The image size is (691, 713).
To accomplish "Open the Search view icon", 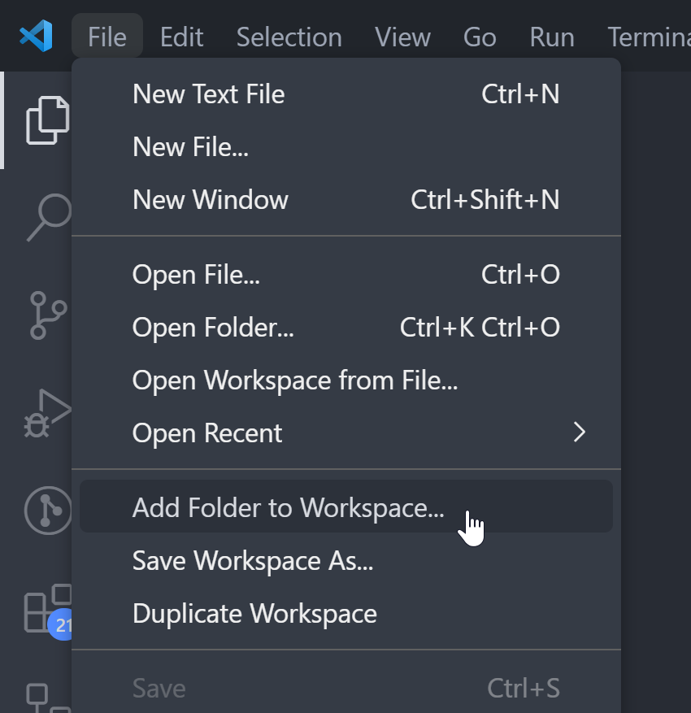I will pyautogui.click(x=47, y=215).
